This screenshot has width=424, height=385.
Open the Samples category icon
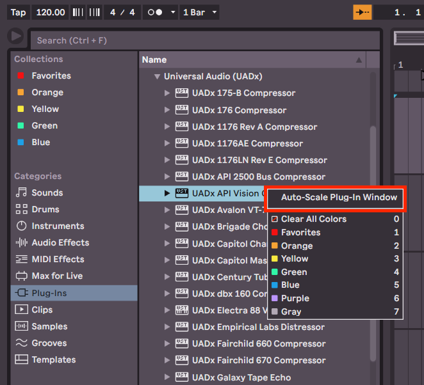point(21,326)
